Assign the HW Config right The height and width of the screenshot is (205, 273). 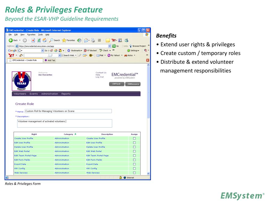pyautogui.click(x=134, y=168)
